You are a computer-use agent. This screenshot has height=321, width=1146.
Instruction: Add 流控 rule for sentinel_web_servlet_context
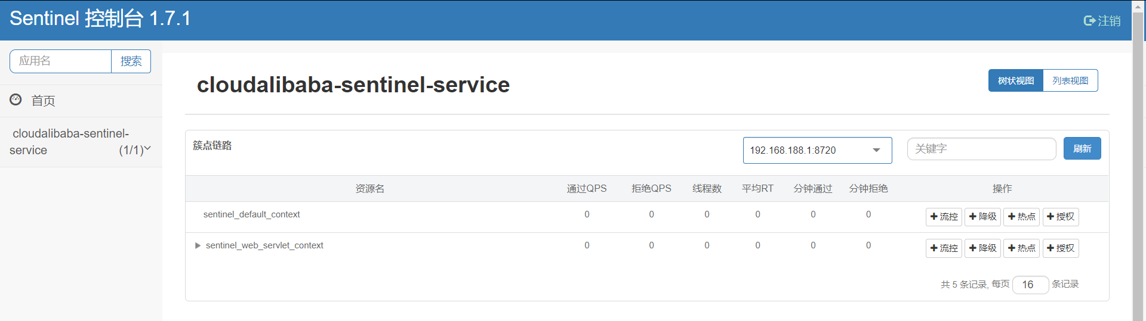tap(944, 248)
